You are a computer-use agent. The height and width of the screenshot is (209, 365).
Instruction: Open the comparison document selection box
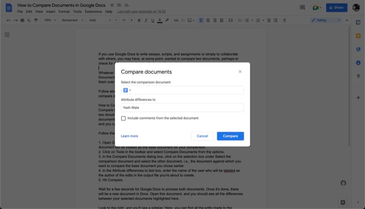click(182, 90)
